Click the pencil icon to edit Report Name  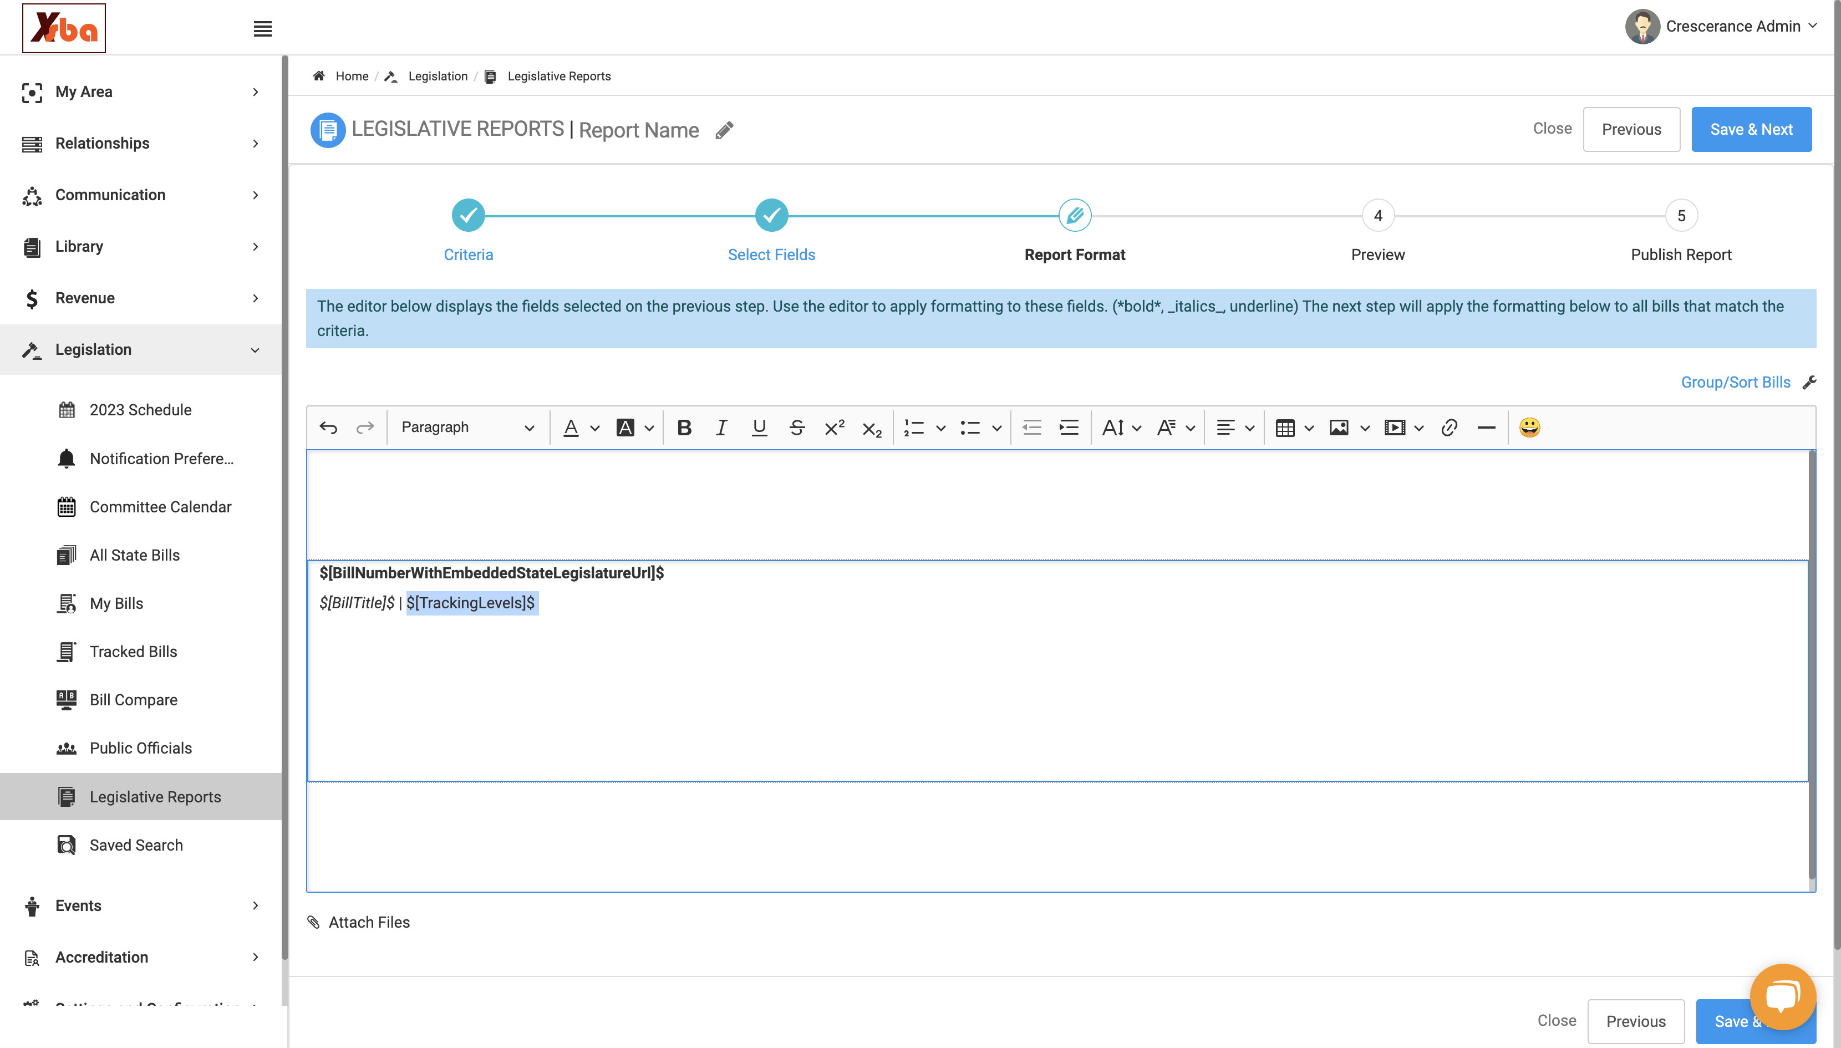coord(725,130)
